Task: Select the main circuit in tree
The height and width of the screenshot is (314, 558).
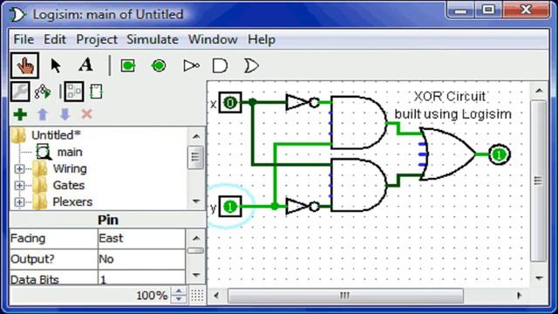Action: [70, 152]
